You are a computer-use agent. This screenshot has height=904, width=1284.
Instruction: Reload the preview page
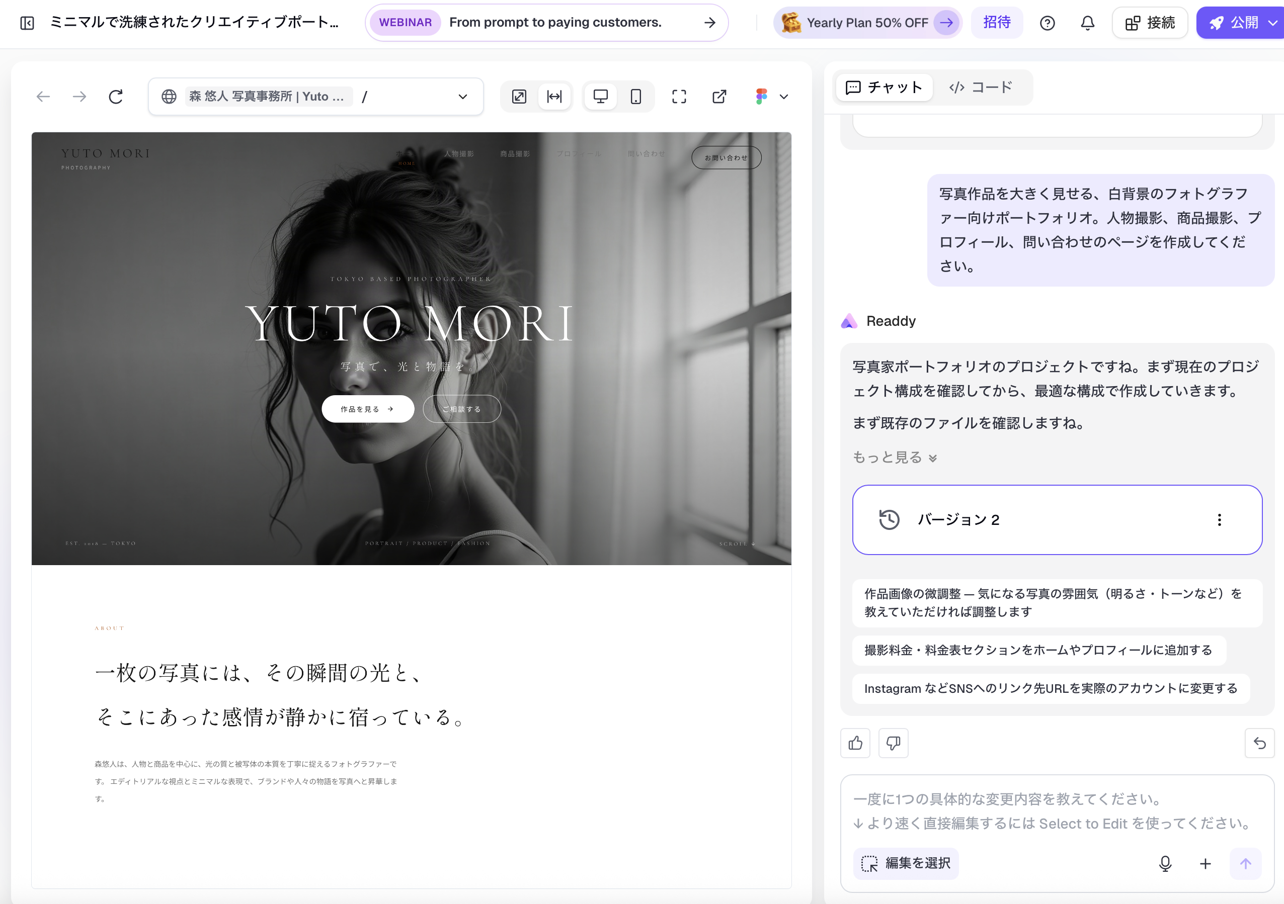(116, 97)
